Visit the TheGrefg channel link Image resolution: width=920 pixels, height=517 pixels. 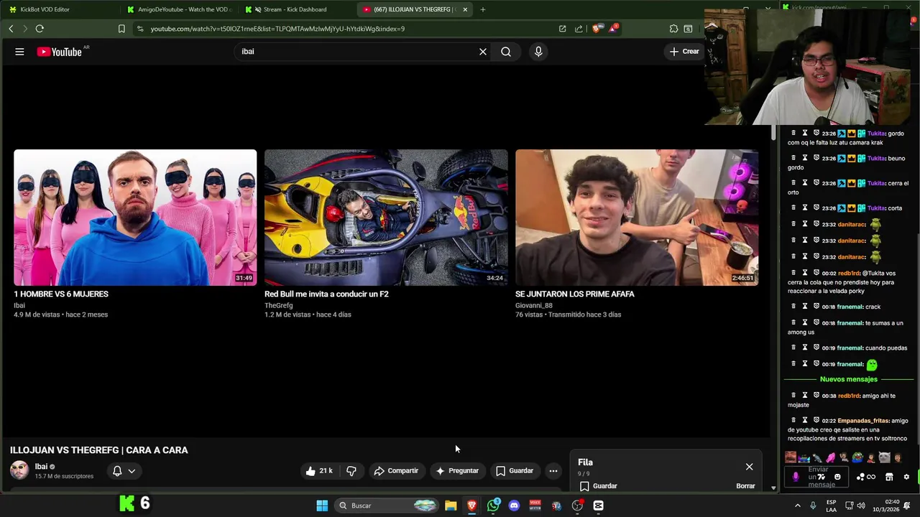click(278, 305)
